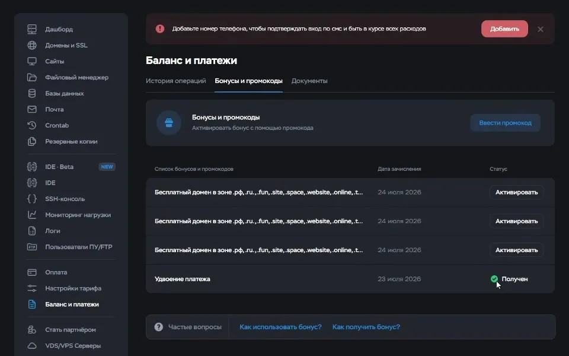Activate the second free domain bonus

pyautogui.click(x=516, y=221)
